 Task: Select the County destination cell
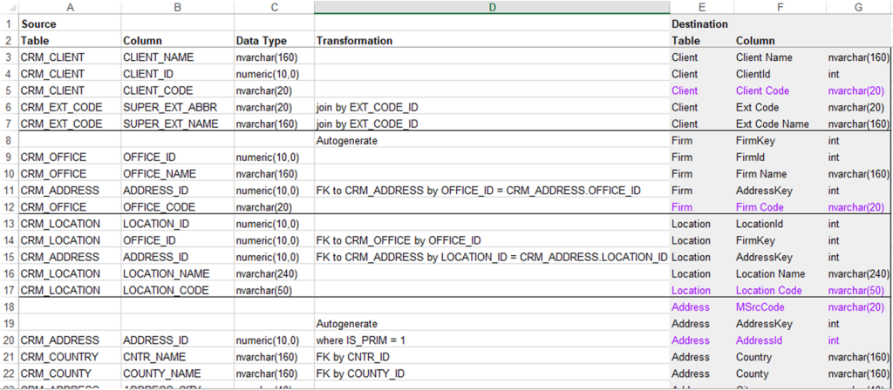(780, 373)
